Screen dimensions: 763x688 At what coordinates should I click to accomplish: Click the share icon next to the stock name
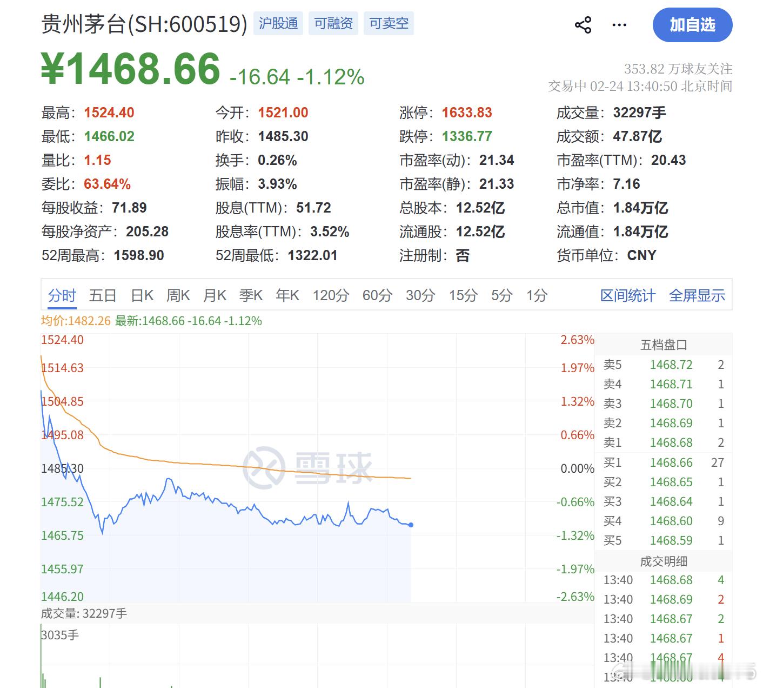583,24
